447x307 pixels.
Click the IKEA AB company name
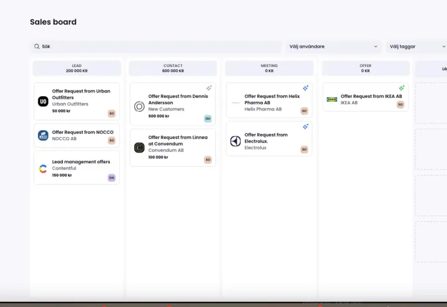pos(349,102)
